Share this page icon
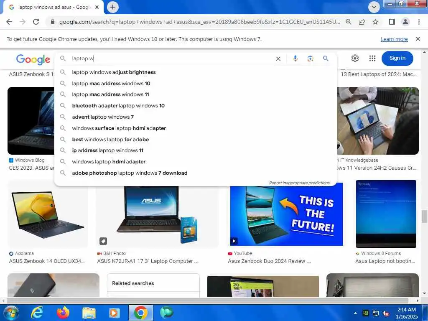 pyautogui.click(x=362, y=22)
